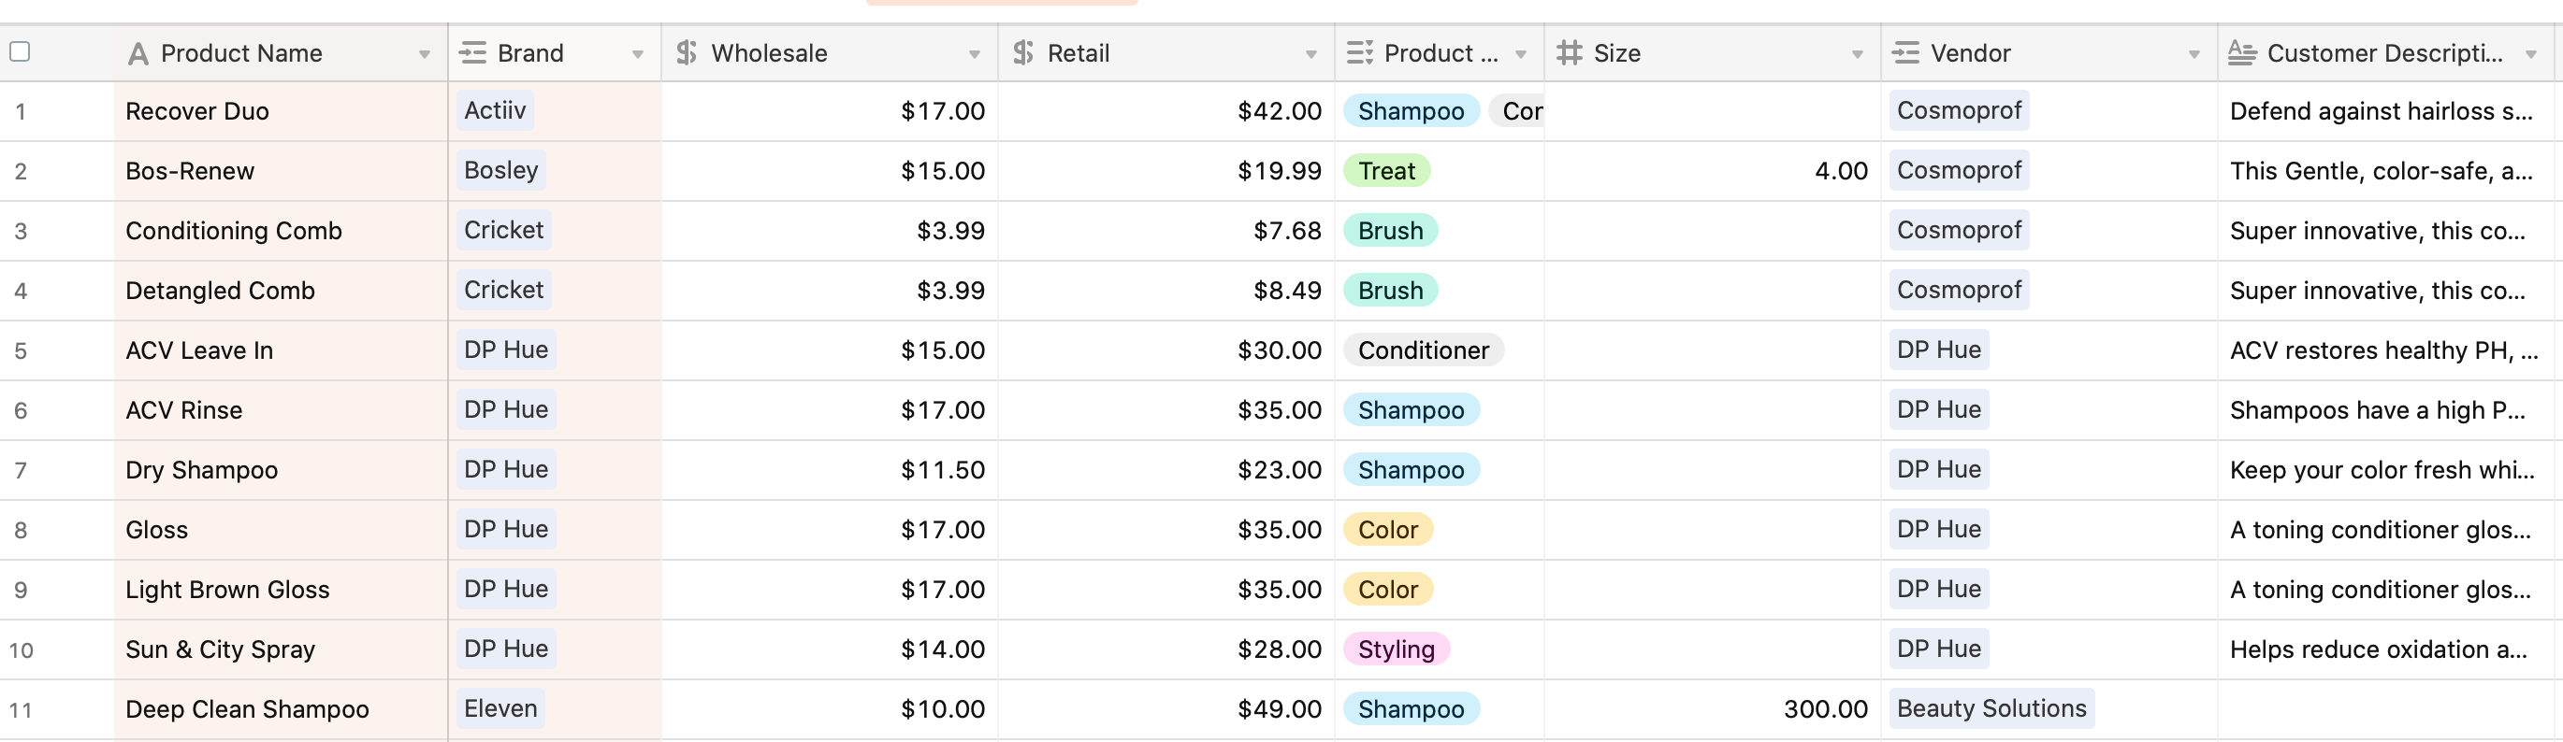The width and height of the screenshot is (2563, 742).
Task: Click the $19.99 retail value
Action: tap(1279, 171)
